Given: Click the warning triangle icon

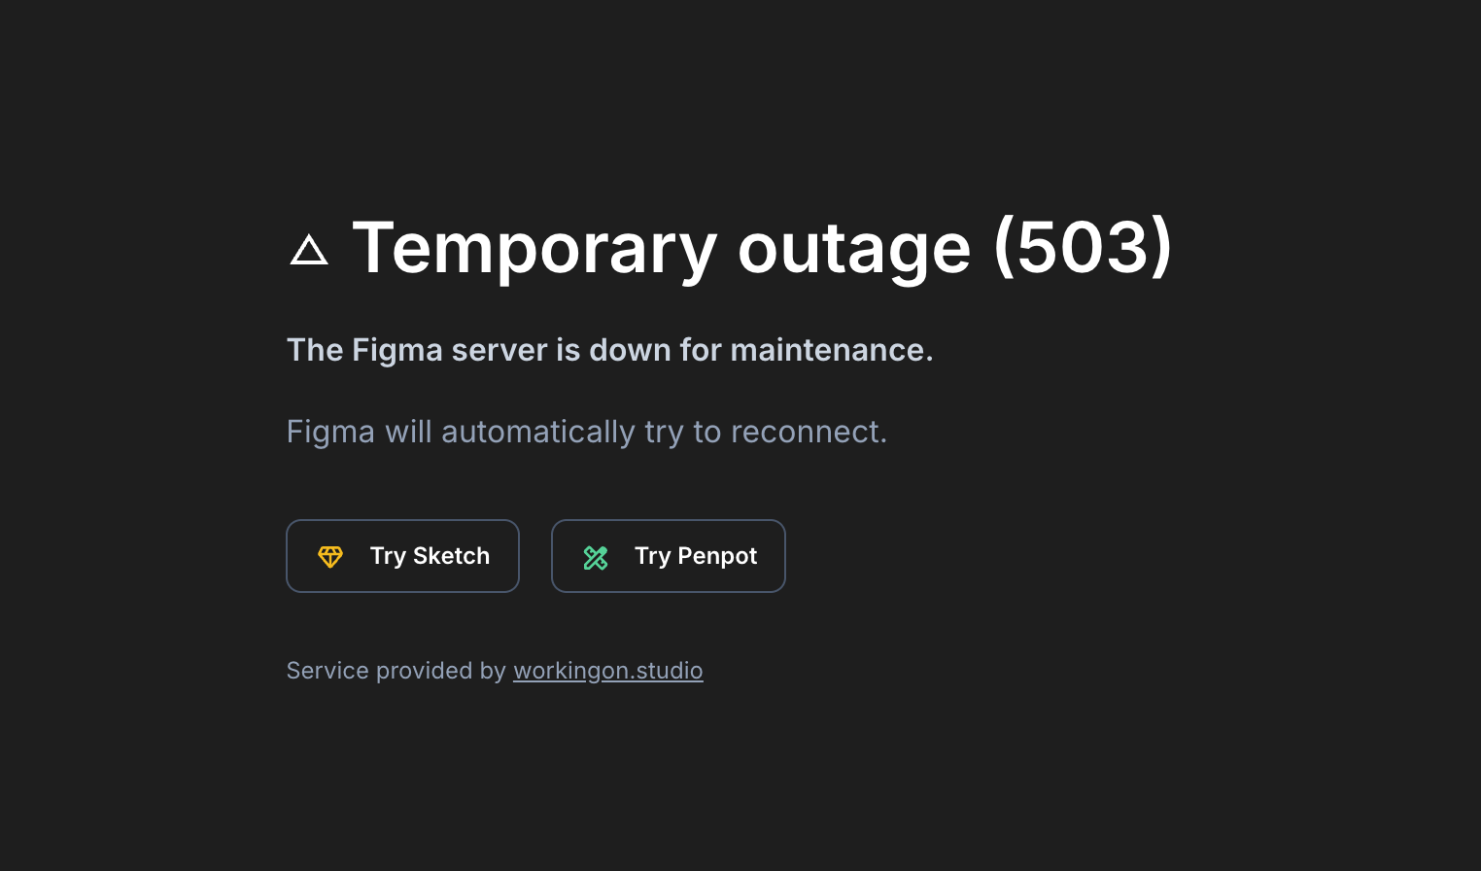Looking at the screenshot, I should 309,251.
